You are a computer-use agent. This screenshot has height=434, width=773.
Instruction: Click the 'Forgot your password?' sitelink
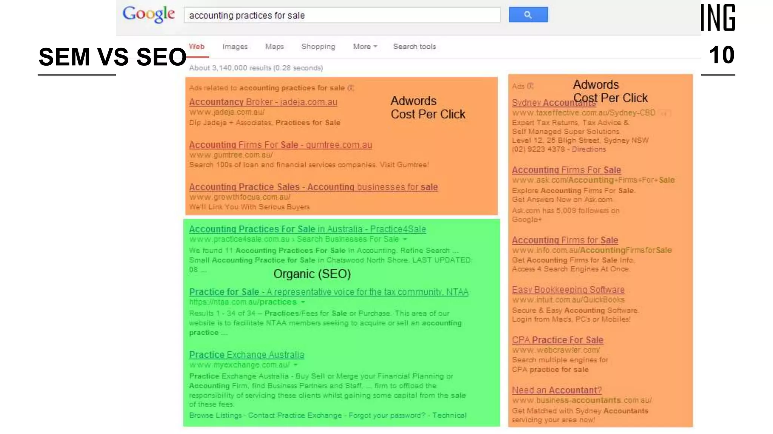387,415
